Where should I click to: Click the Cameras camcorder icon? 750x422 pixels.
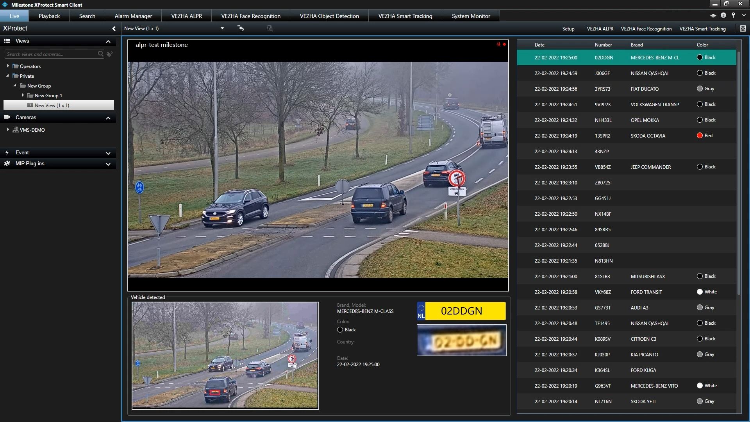[7, 117]
